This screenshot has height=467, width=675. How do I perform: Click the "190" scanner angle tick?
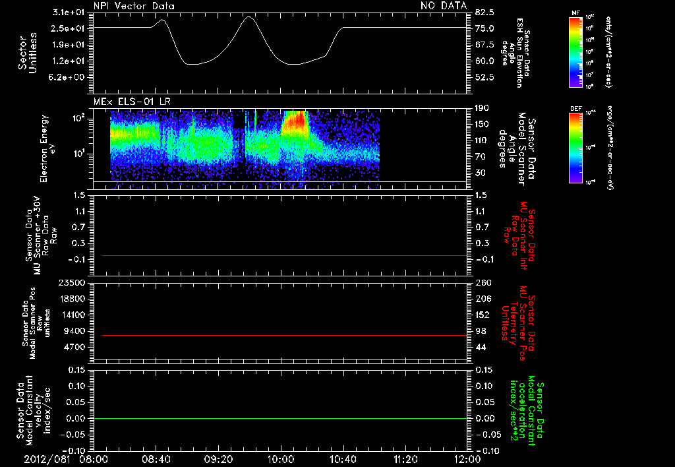click(x=482, y=108)
